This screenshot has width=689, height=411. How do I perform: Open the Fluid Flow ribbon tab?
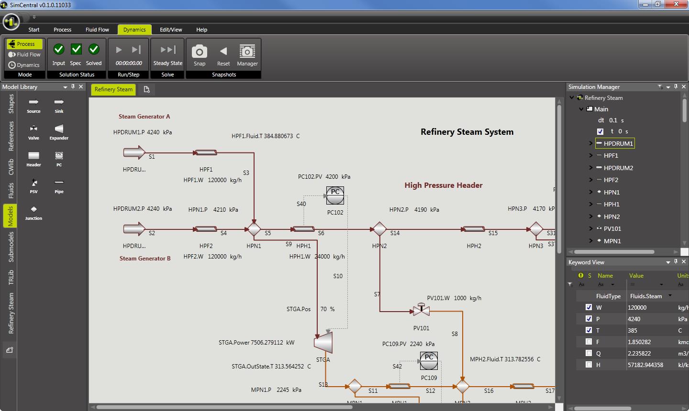point(97,30)
